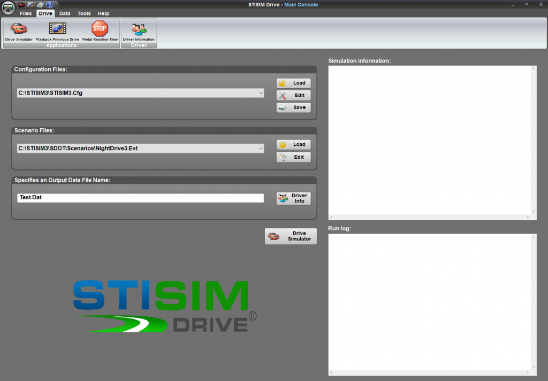Viewport: 548px width, 381px height.
Task: Open the blue question mark help icon
Action: point(50,4)
